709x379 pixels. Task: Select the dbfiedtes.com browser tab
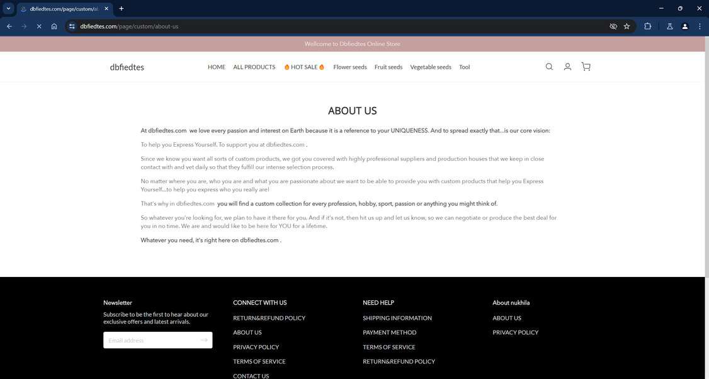(x=65, y=9)
